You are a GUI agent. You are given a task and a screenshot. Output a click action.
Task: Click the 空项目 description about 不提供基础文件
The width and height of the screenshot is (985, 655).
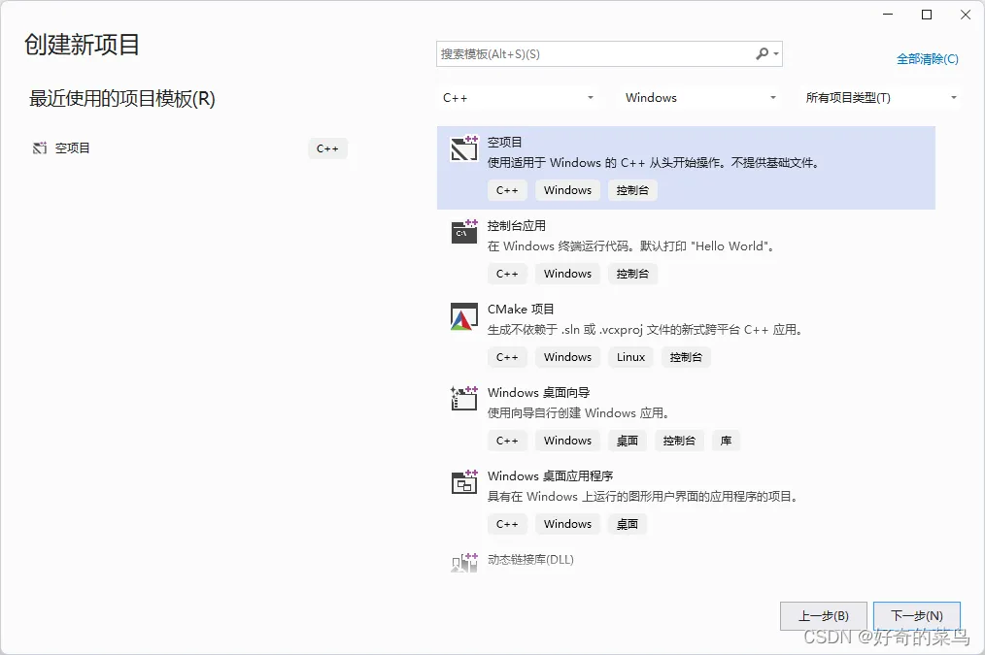[x=654, y=163]
